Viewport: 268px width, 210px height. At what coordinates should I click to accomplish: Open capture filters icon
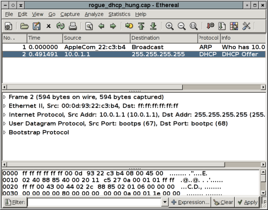pyautogui.click(x=210, y=26)
